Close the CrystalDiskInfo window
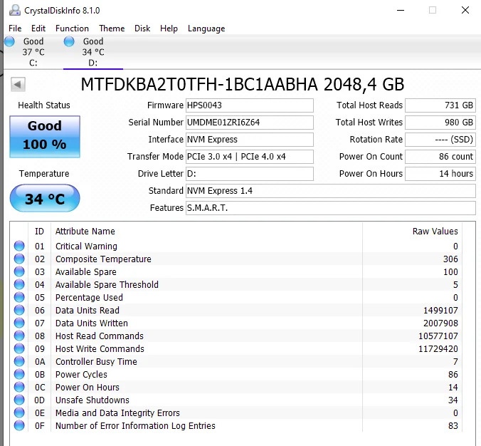481x446 pixels. coord(465,10)
